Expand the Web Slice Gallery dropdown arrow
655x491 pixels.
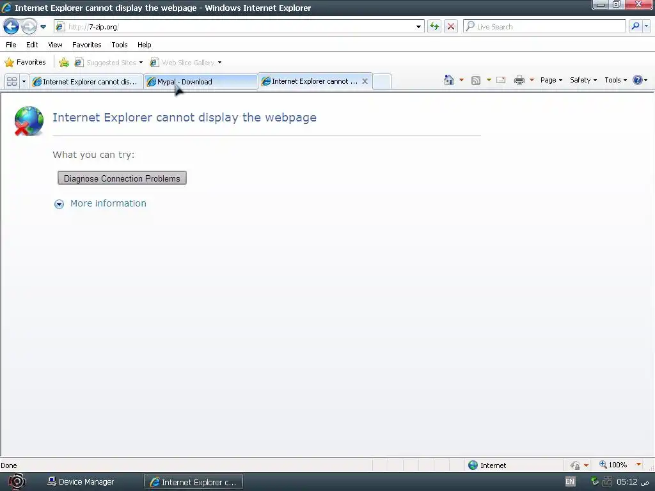click(x=220, y=63)
